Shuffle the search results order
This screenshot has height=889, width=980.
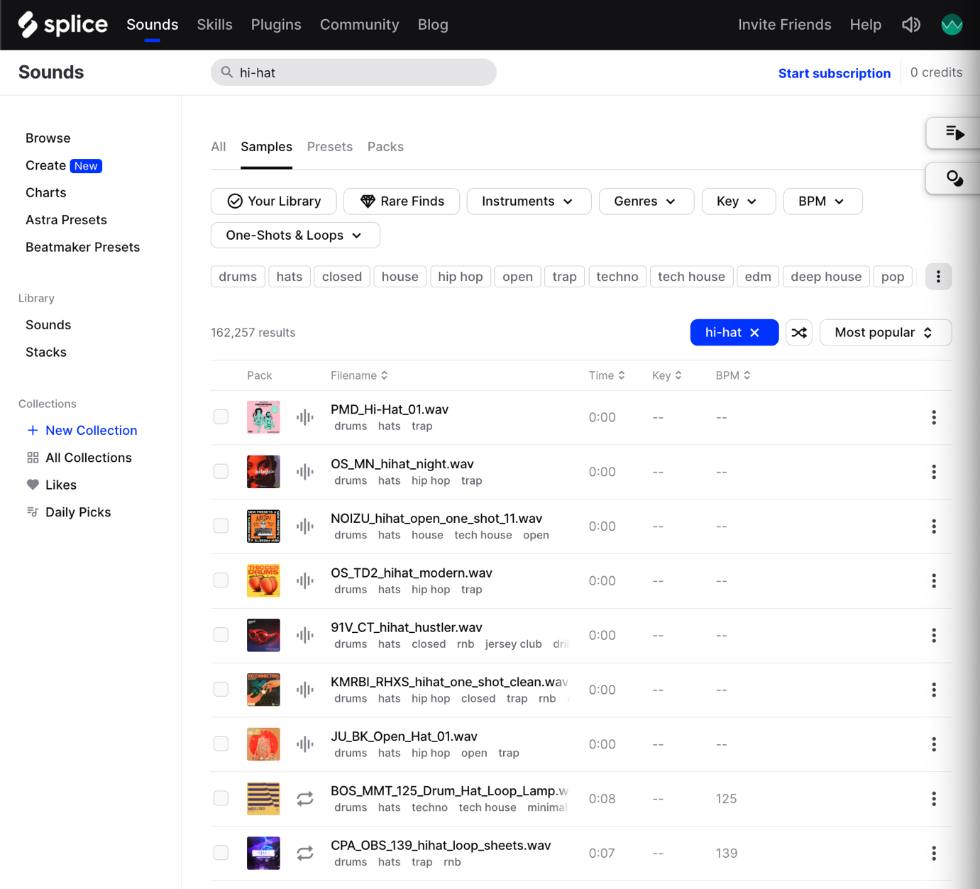coord(799,332)
